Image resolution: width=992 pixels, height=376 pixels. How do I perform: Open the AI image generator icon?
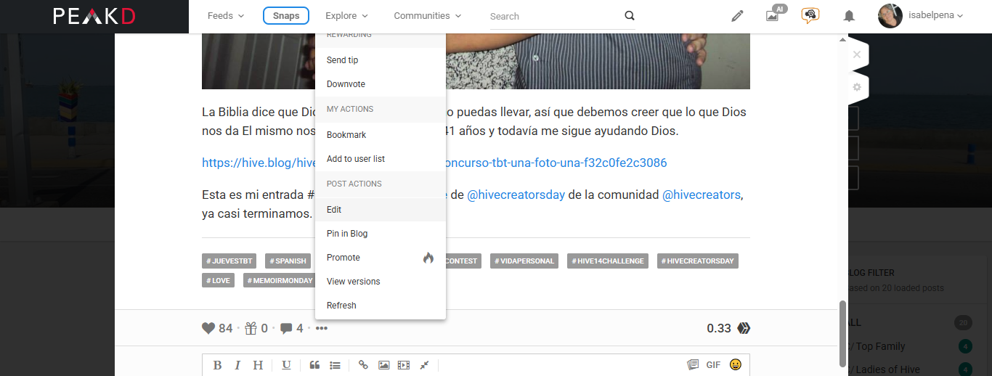click(x=773, y=16)
